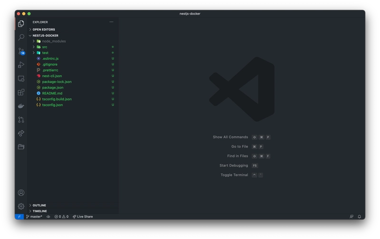Click the Toggle Terminal label

(x=234, y=175)
